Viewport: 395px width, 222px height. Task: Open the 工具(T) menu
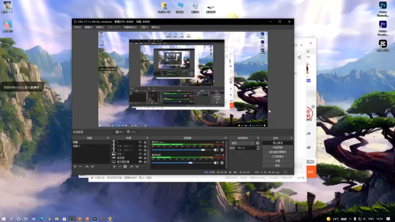pyautogui.click(x=144, y=27)
